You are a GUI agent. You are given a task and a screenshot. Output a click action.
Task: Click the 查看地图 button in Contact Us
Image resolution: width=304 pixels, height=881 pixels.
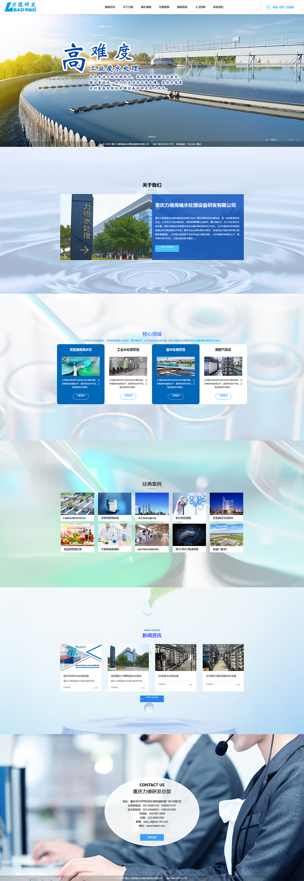(x=152, y=837)
